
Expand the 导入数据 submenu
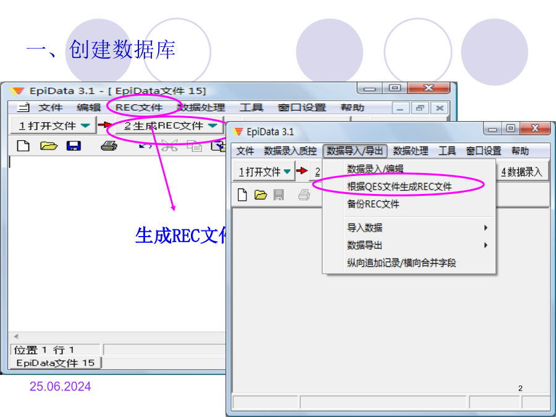click(x=486, y=227)
